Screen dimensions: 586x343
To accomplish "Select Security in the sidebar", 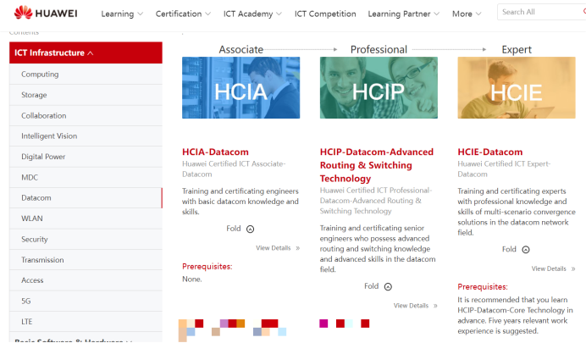I will [x=86, y=239].
